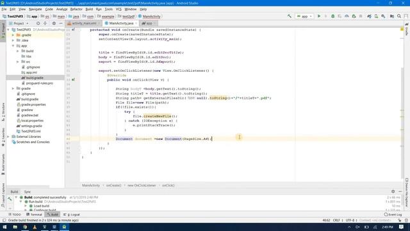Viewport: 410px width, 231px height.
Task: Collapse the app module folder
Action: pyautogui.click(x=13, y=46)
